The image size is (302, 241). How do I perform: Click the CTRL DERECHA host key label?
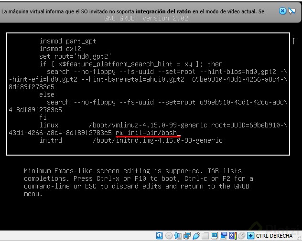tap(274, 236)
